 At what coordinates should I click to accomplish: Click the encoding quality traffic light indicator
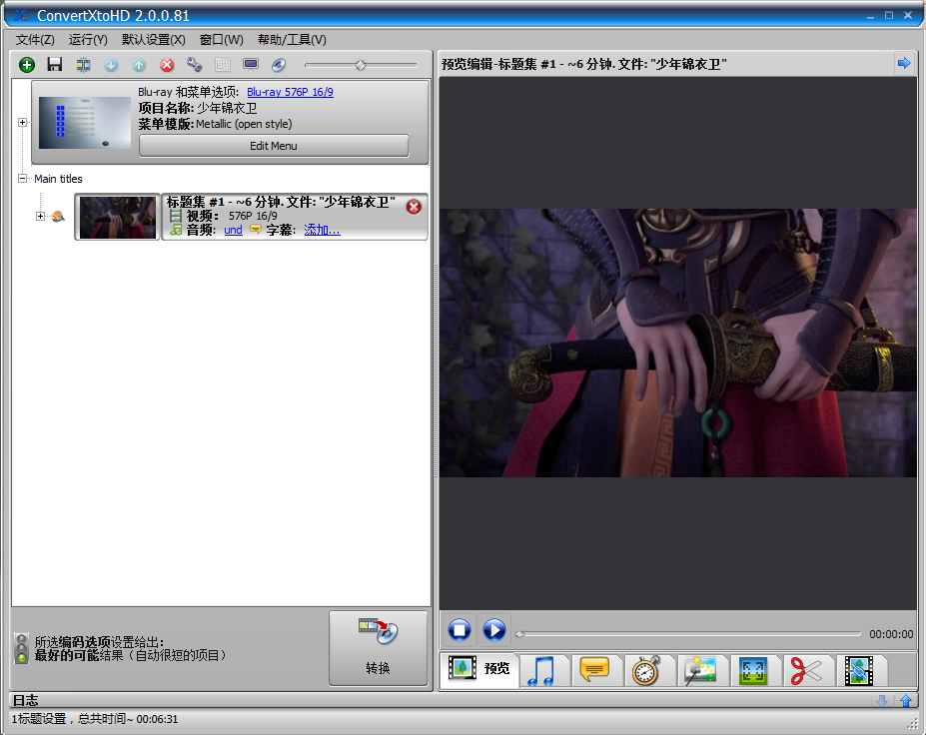21,648
